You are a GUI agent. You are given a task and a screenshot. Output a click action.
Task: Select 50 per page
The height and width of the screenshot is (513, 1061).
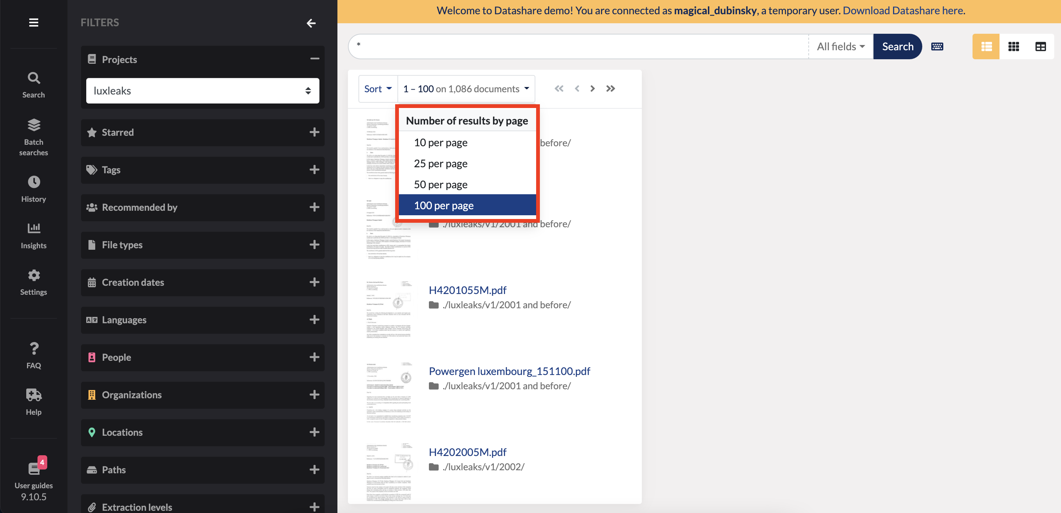(467, 184)
